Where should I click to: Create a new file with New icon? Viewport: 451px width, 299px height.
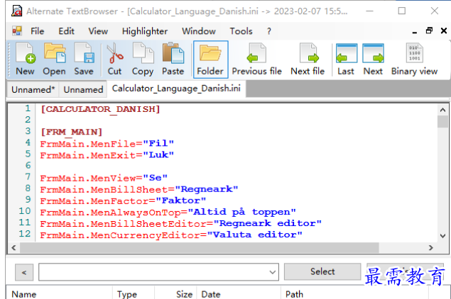25,60
